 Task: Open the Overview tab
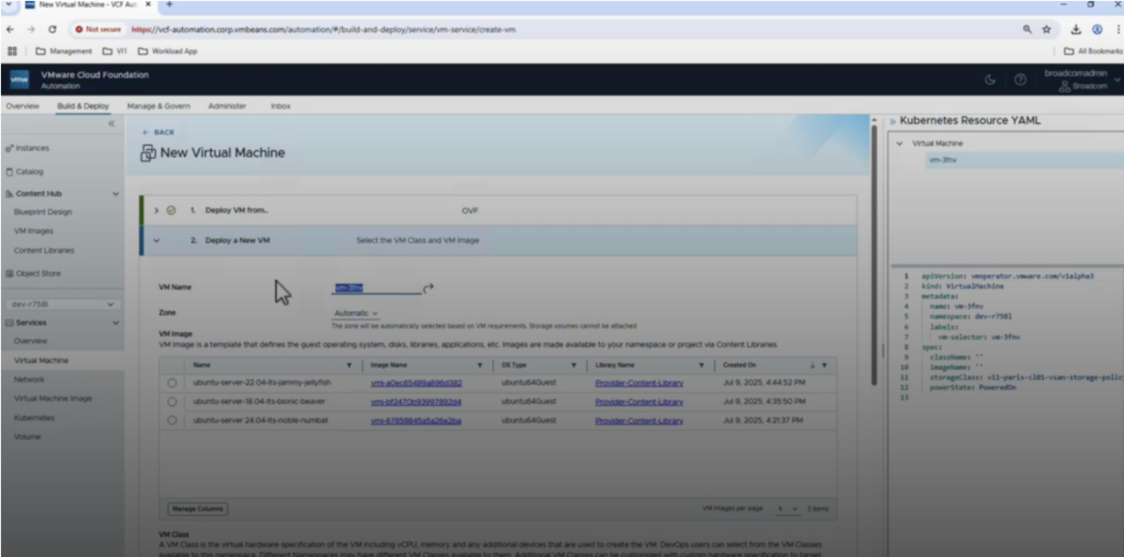click(x=22, y=106)
